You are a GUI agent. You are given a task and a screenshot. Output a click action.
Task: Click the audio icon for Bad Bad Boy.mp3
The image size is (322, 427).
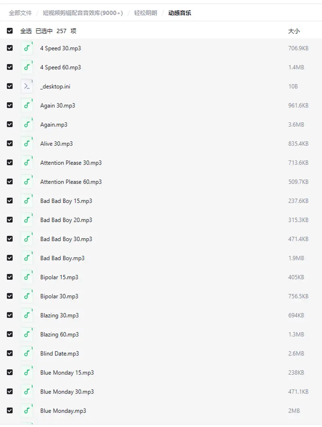[27, 258]
